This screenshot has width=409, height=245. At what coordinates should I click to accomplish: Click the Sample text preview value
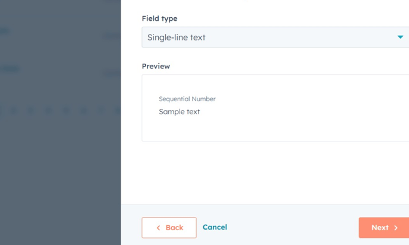click(180, 112)
